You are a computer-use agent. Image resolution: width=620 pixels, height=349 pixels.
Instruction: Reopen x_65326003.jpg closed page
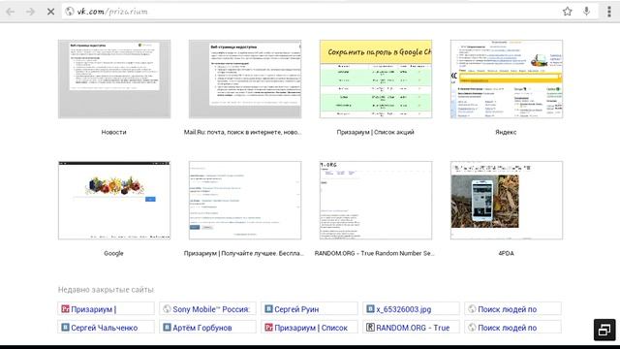411,308
